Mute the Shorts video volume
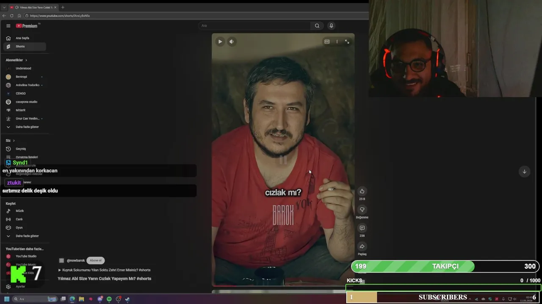The height and width of the screenshot is (304, 542). tap(231, 41)
